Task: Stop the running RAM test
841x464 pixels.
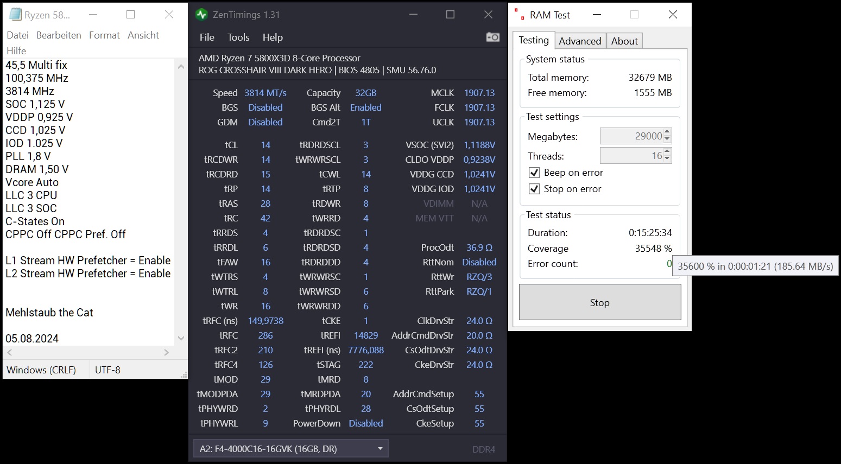Action: point(600,302)
